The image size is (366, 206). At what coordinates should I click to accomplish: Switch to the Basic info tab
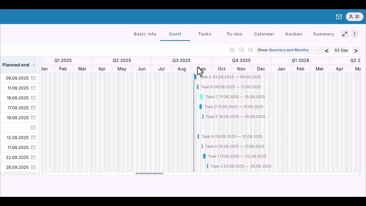pos(145,34)
